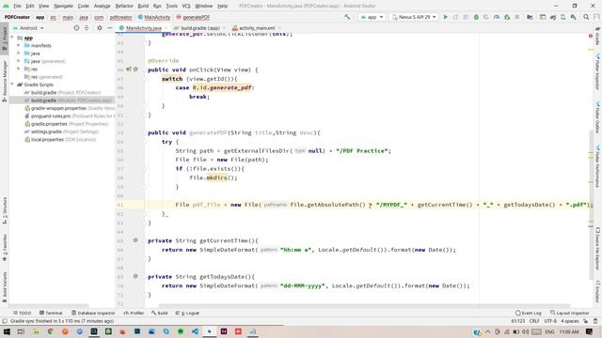Open the Gradle panel on right edge
This screenshot has width=602, height=338.
[597, 37]
